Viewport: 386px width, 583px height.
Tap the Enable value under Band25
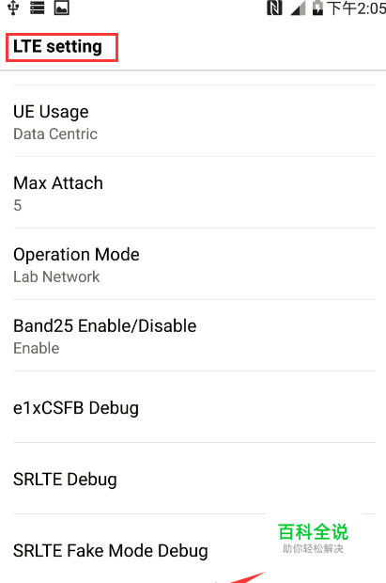coord(37,348)
